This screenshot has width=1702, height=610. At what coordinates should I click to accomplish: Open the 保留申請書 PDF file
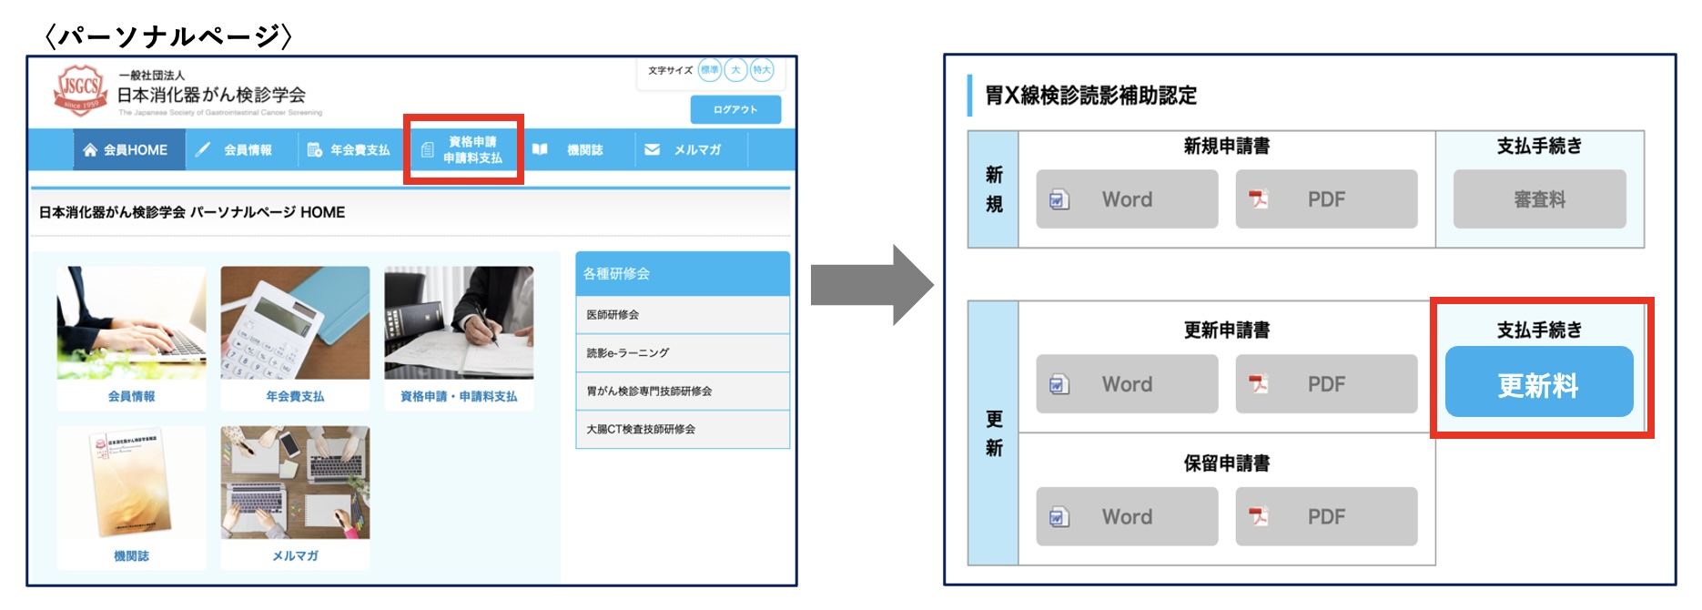1325,516
